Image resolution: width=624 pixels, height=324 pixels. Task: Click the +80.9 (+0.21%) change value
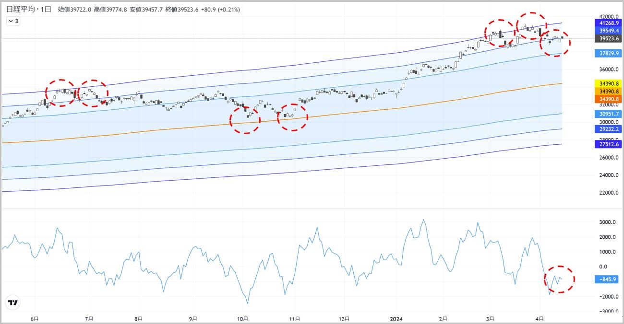224,10
